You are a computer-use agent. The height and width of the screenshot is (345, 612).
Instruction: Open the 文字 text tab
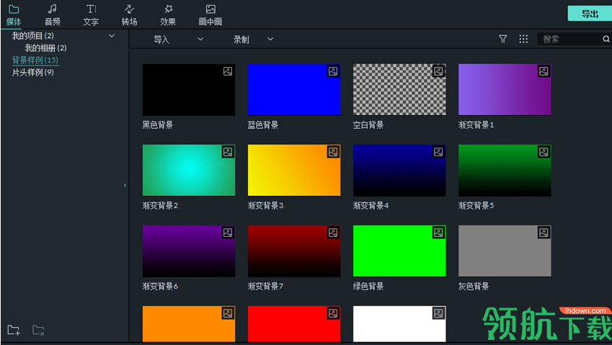coord(91,15)
